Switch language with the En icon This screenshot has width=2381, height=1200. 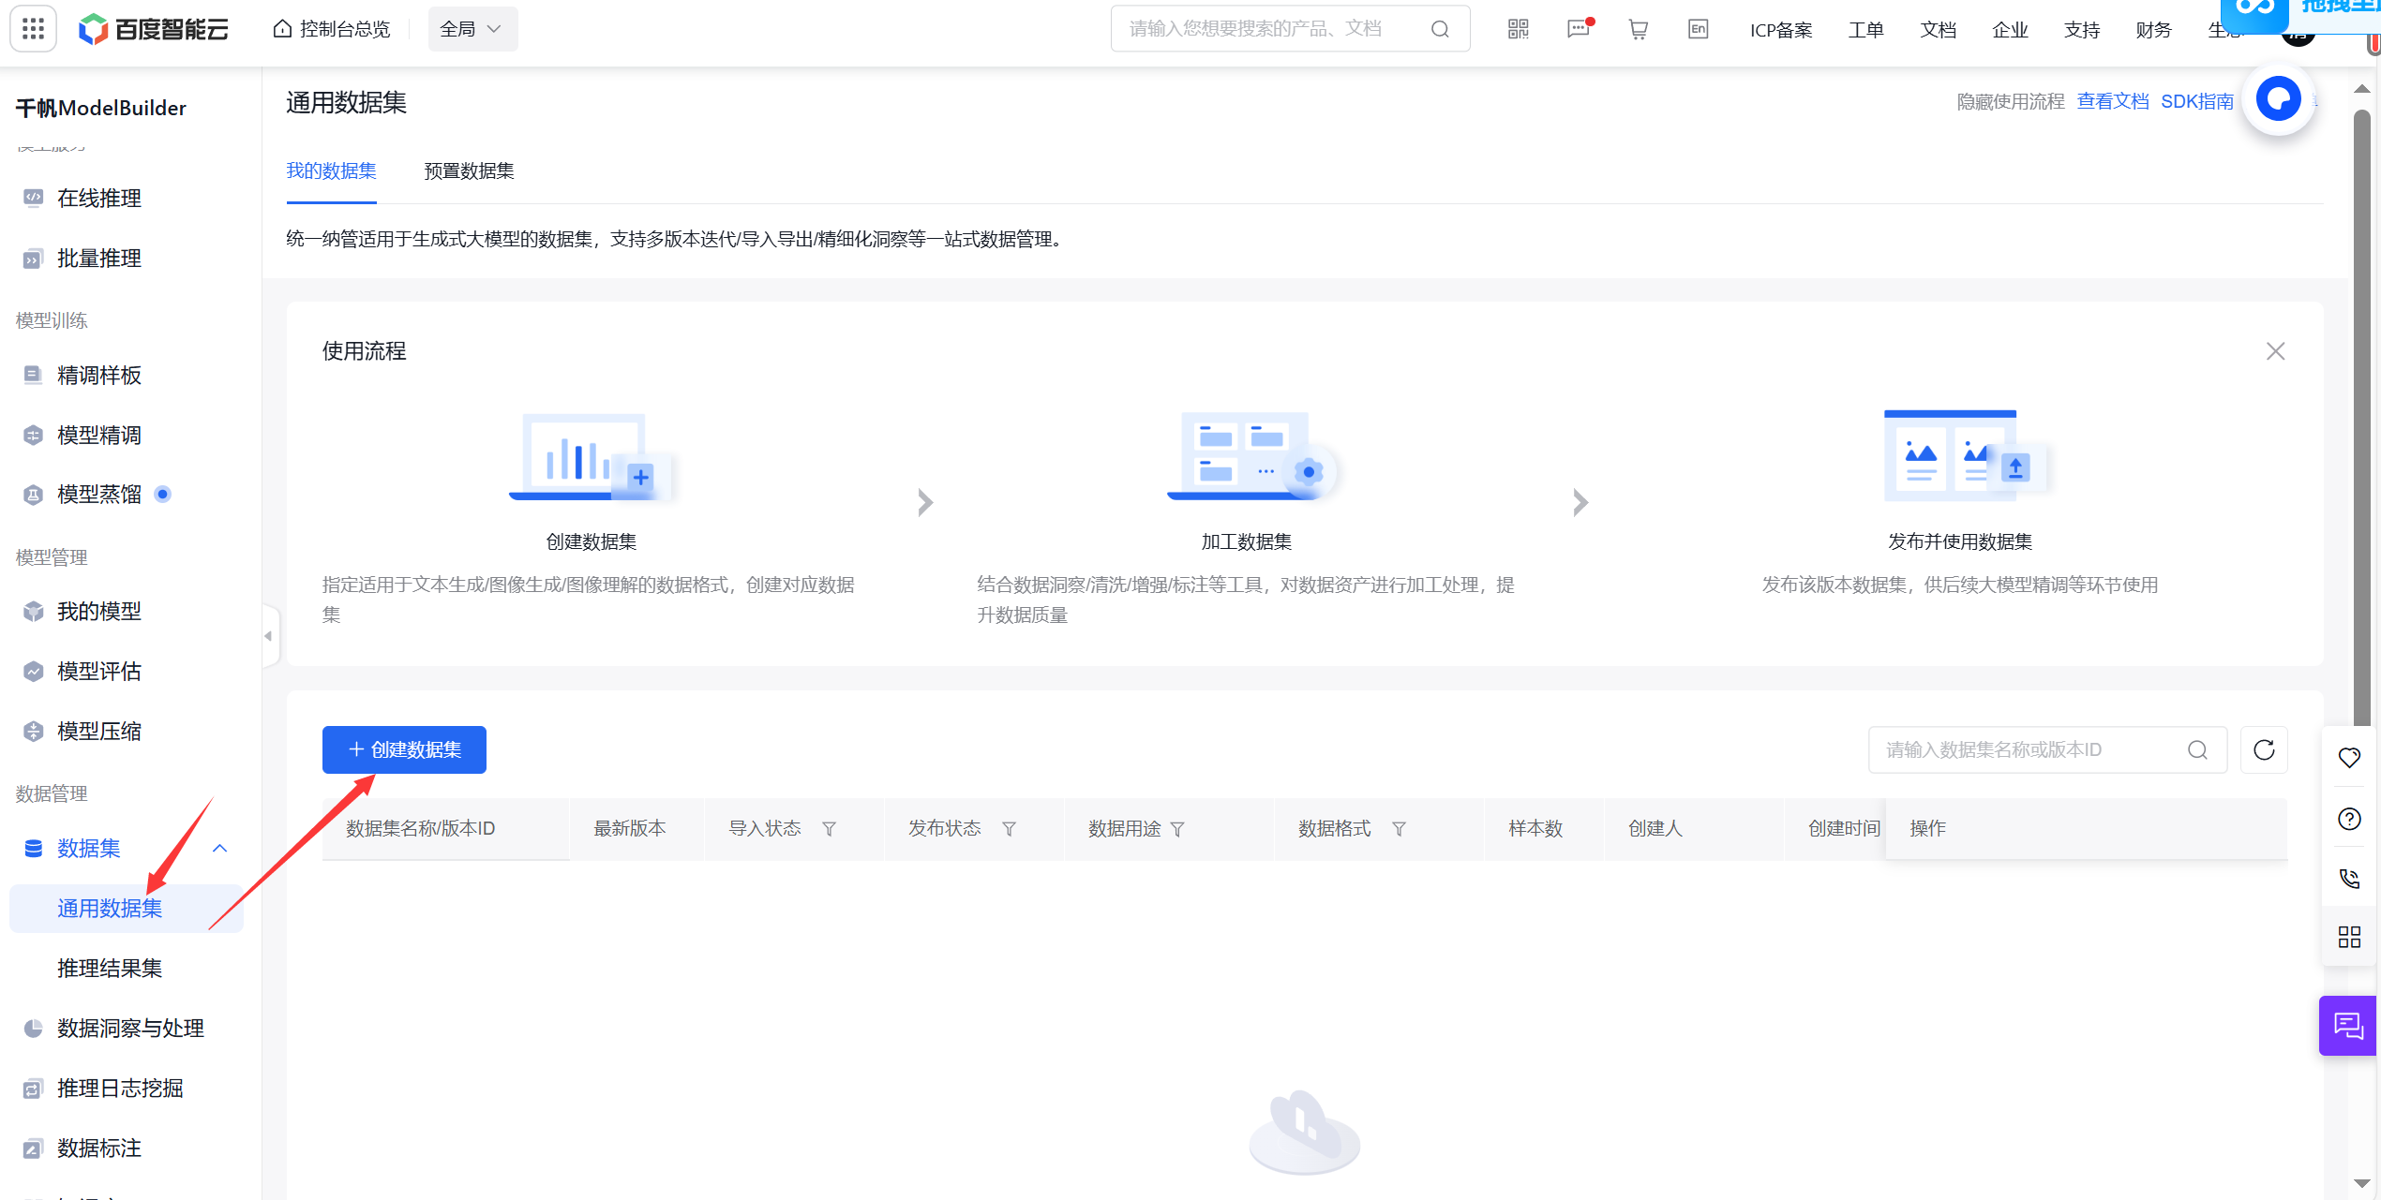tap(1698, 29)
